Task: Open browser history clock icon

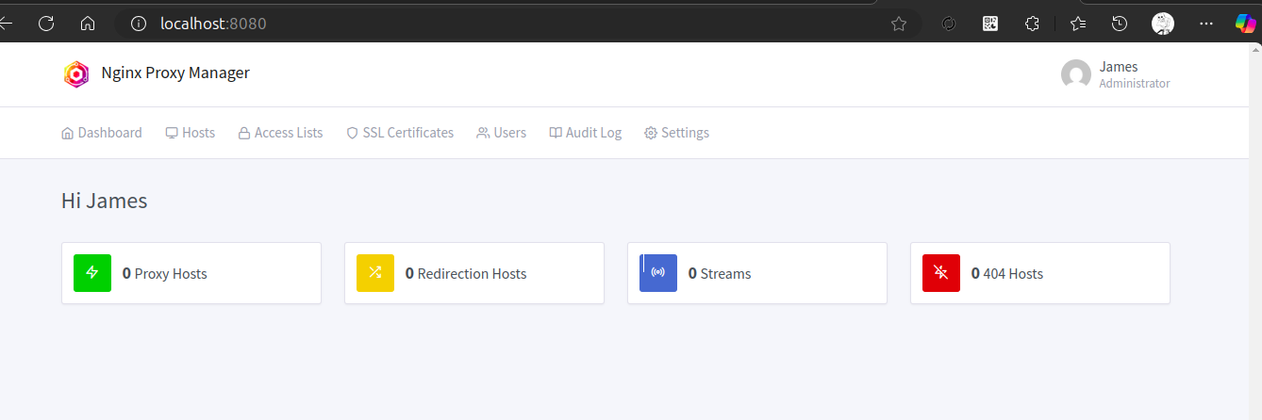Action: [1120, 24]
